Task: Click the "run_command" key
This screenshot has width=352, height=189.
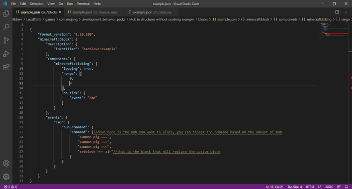Action: [x=75, y=127]
